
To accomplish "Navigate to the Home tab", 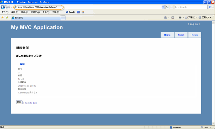I will pyautogui.click(x=167, y=35).
